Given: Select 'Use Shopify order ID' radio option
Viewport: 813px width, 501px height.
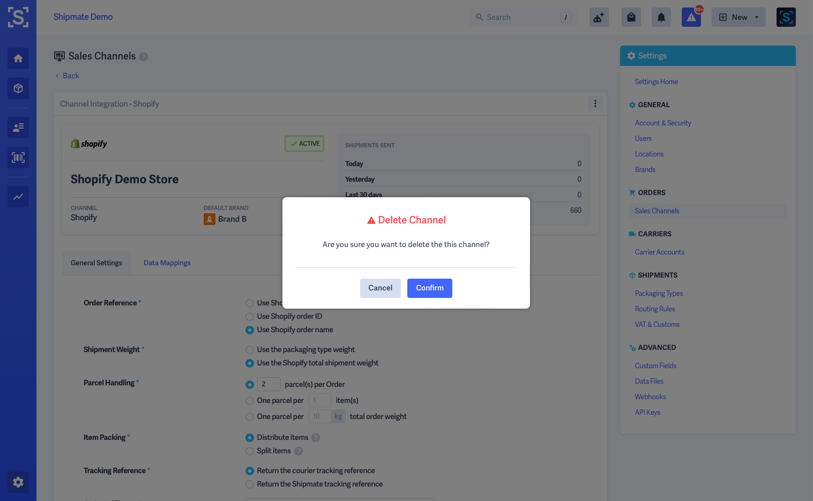Looking at the screenshot, I should [249, 316].
